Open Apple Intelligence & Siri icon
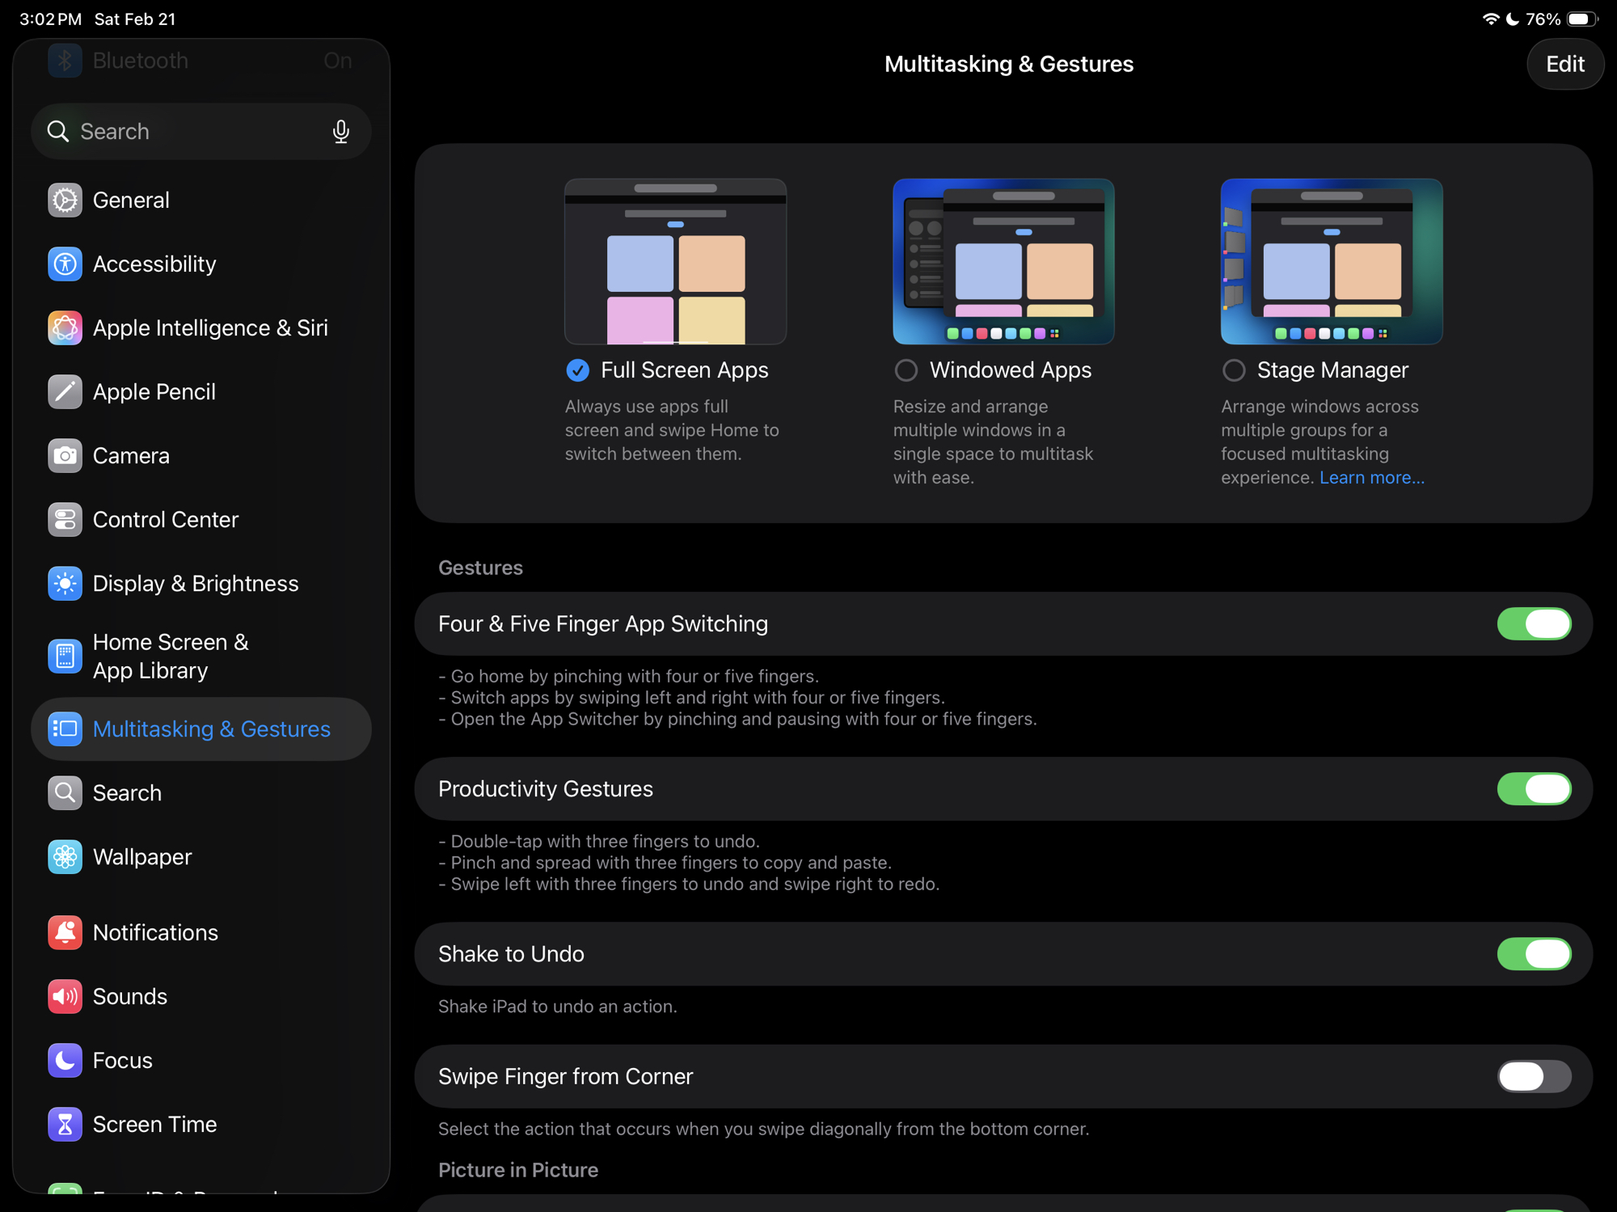This screenshot has height=1212, width=1617. coord(65,327)
